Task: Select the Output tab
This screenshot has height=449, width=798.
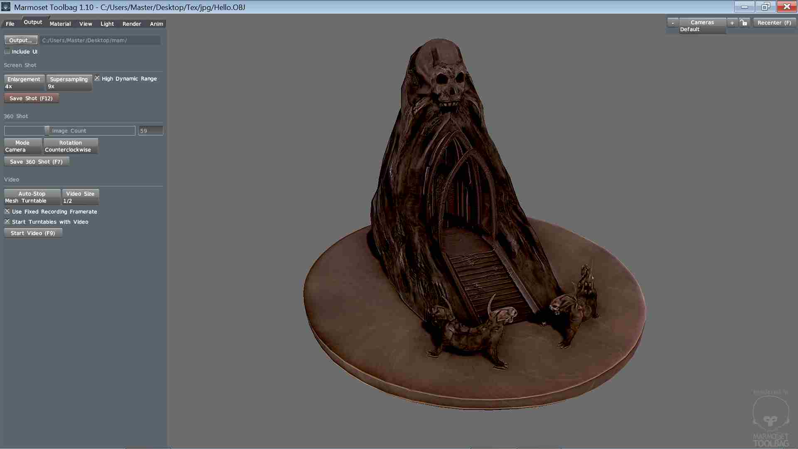Action: point(33,22)
